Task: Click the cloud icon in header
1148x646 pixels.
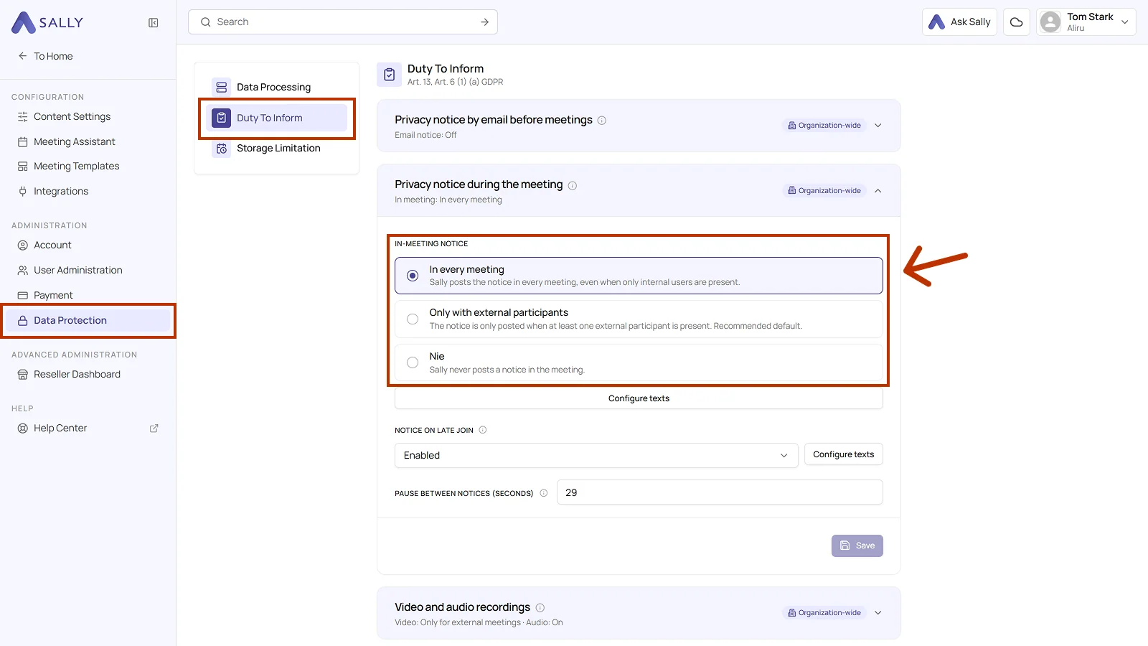Action: click(1017, 22)
